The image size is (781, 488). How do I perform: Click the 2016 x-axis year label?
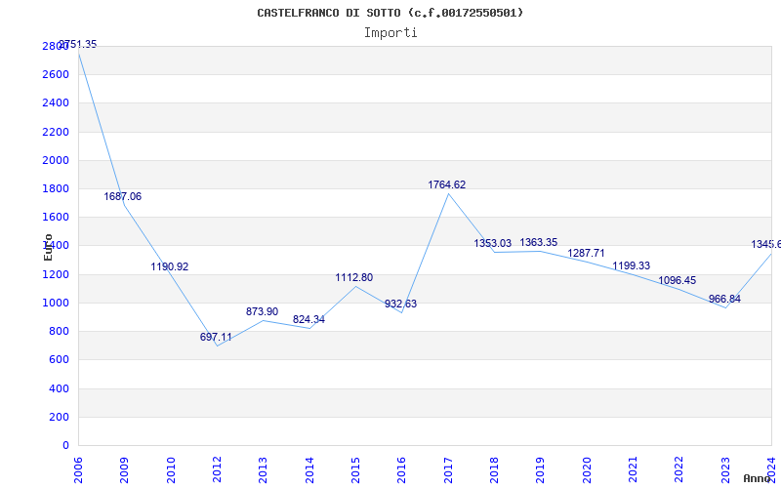coord(402,470)
